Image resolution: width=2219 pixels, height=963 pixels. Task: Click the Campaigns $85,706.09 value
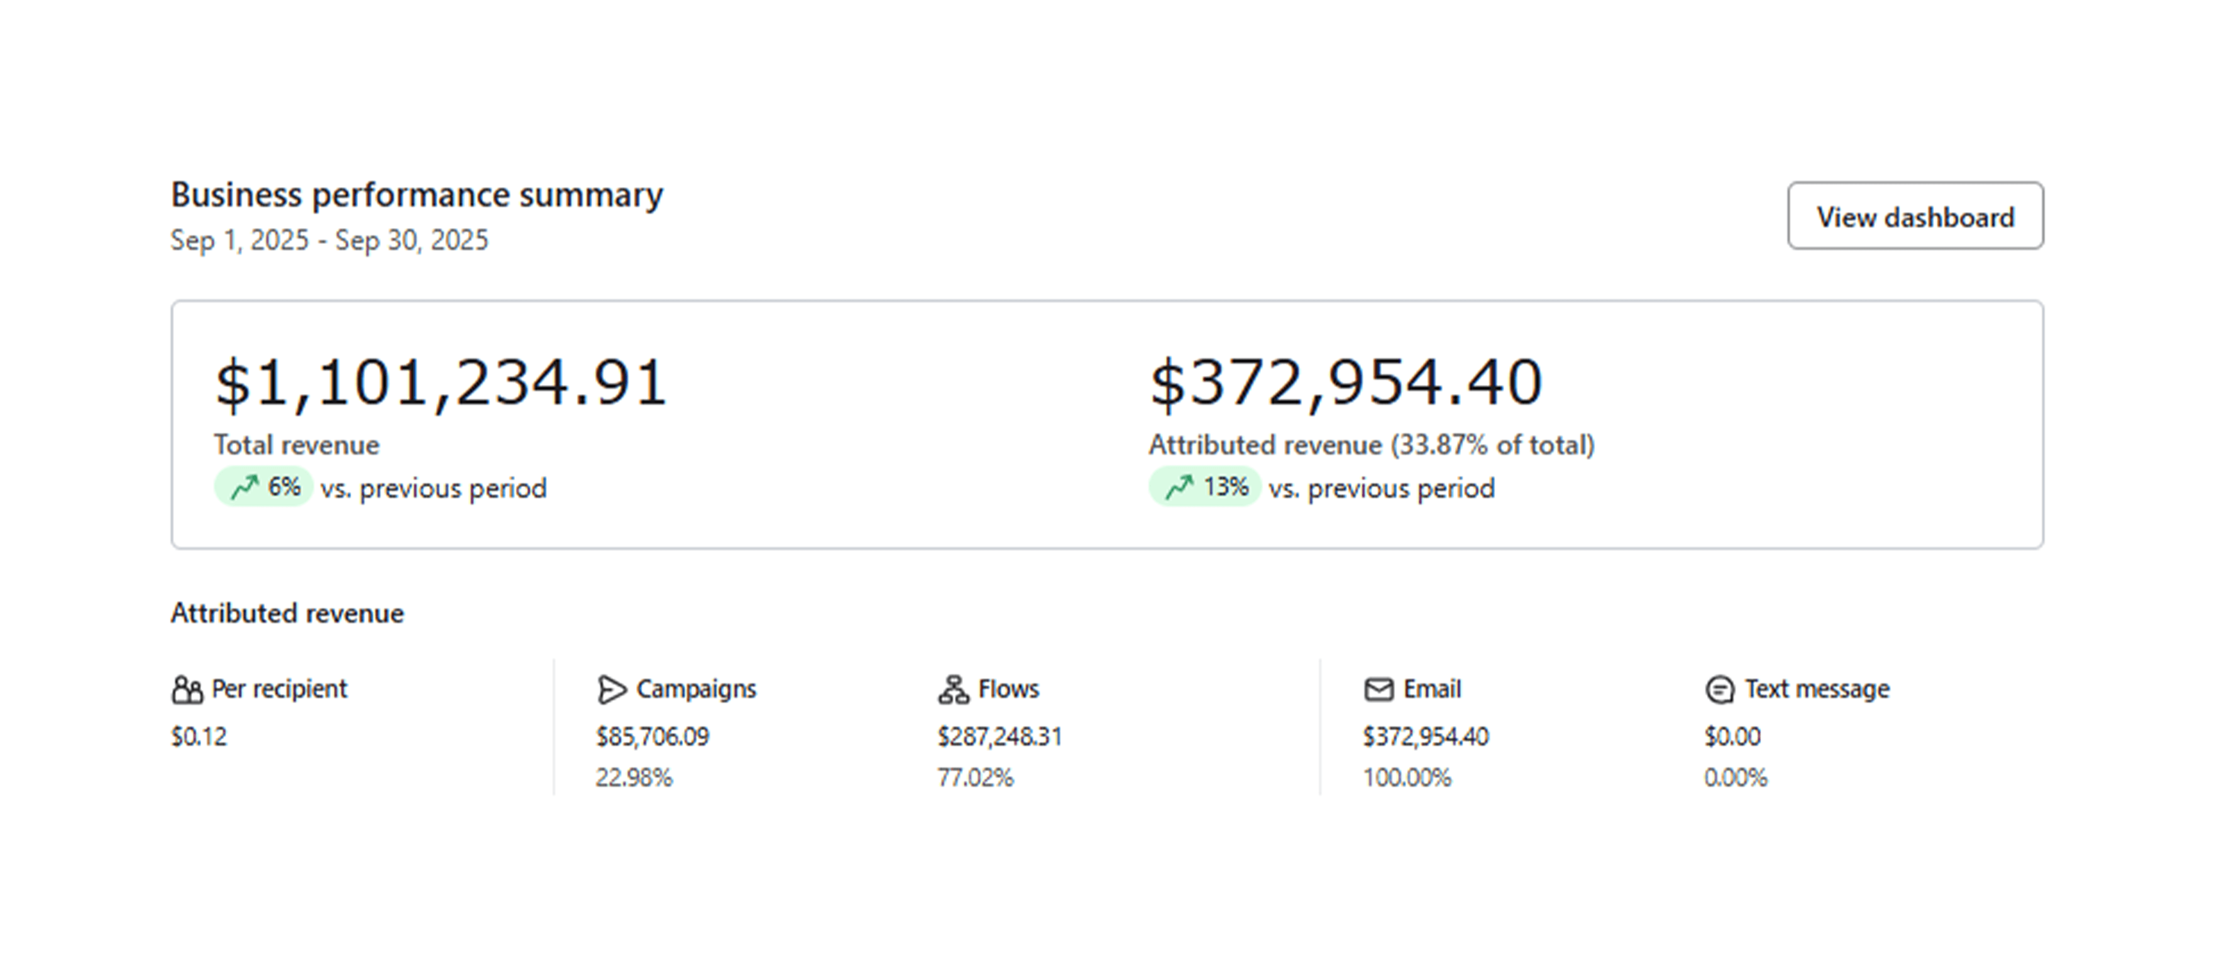pyautogui.click(x=652, y=736)
